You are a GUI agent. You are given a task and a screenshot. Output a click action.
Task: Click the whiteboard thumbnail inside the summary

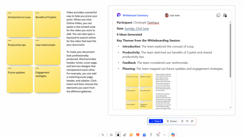[151, 91]
